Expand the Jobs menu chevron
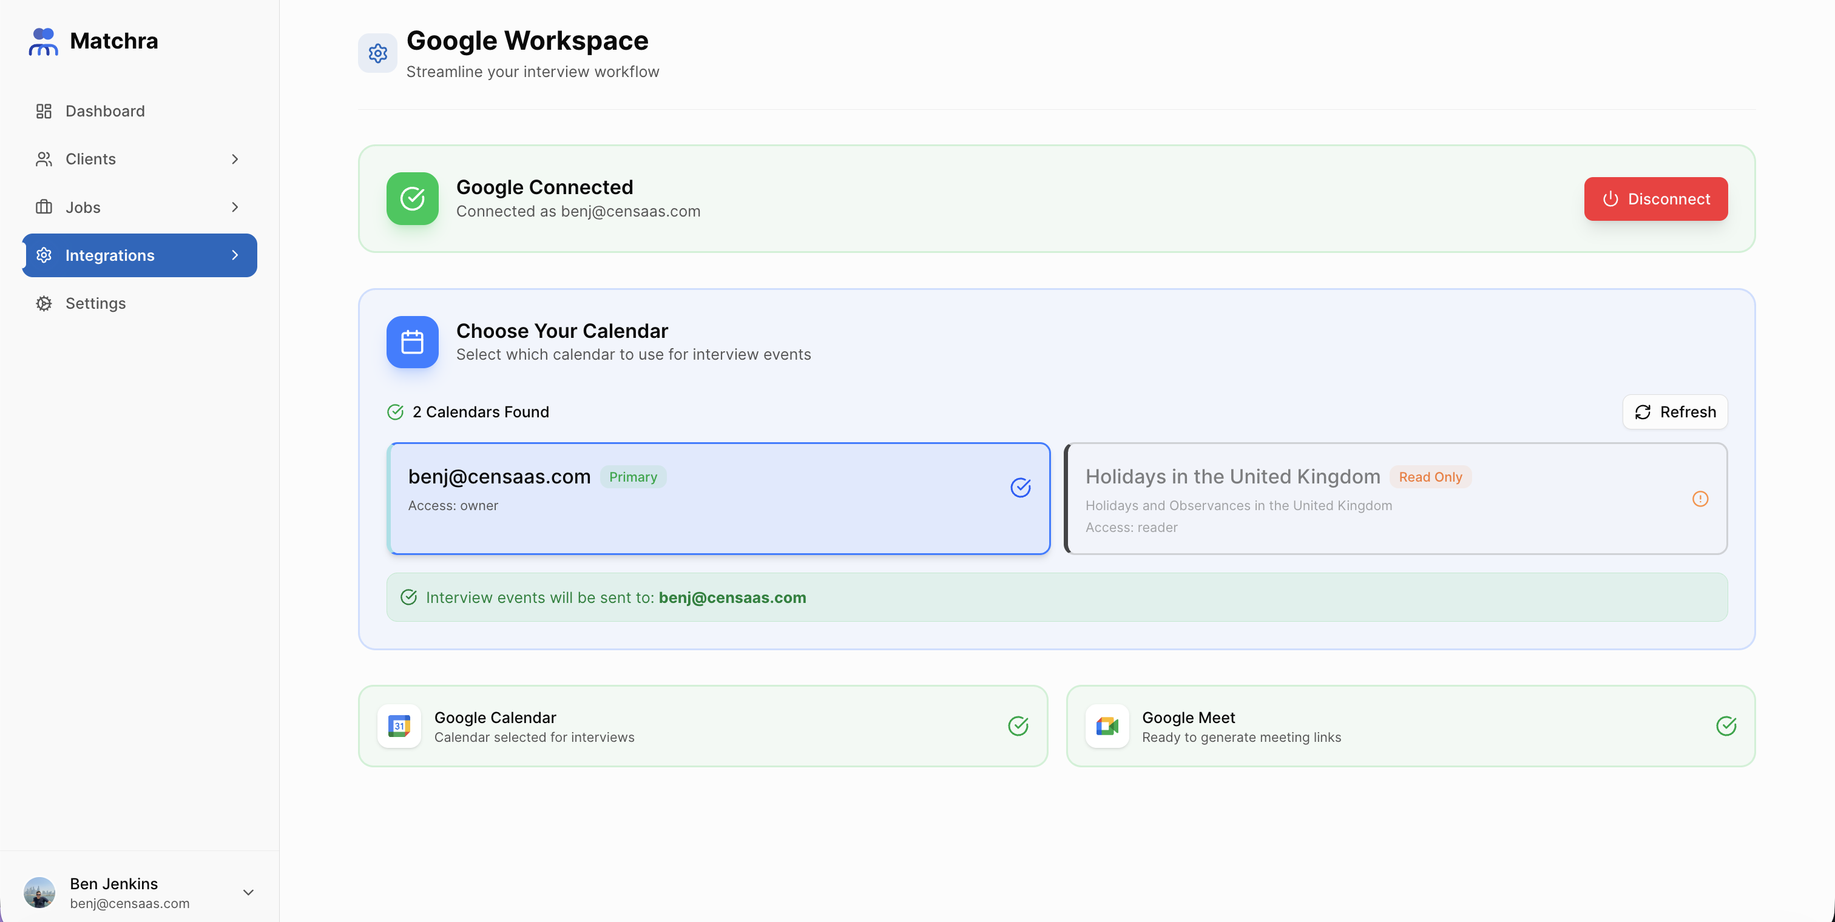The height and width of the screenshot is (922, 1835). [235, 207]
